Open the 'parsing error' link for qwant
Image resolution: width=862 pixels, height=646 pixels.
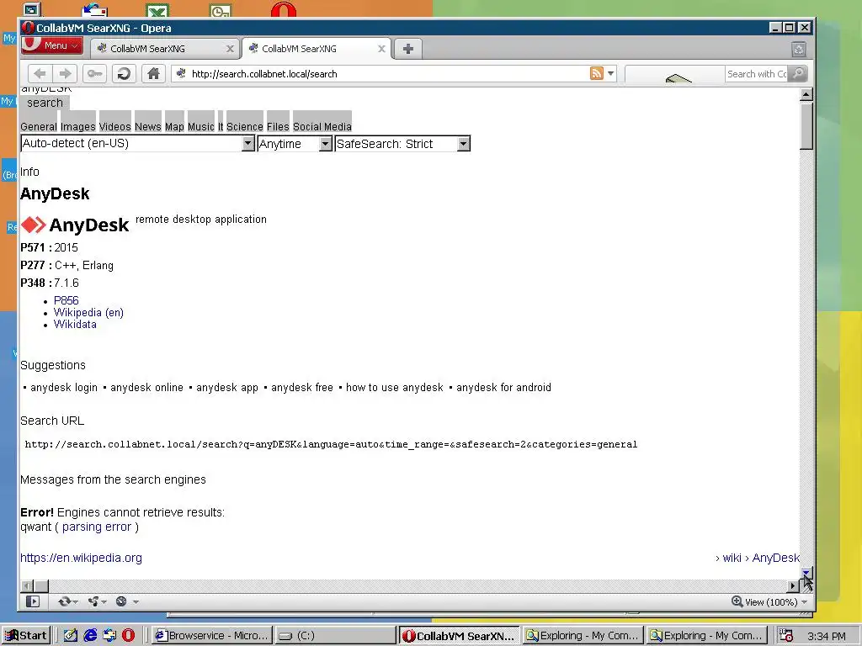tap(97, 527)
